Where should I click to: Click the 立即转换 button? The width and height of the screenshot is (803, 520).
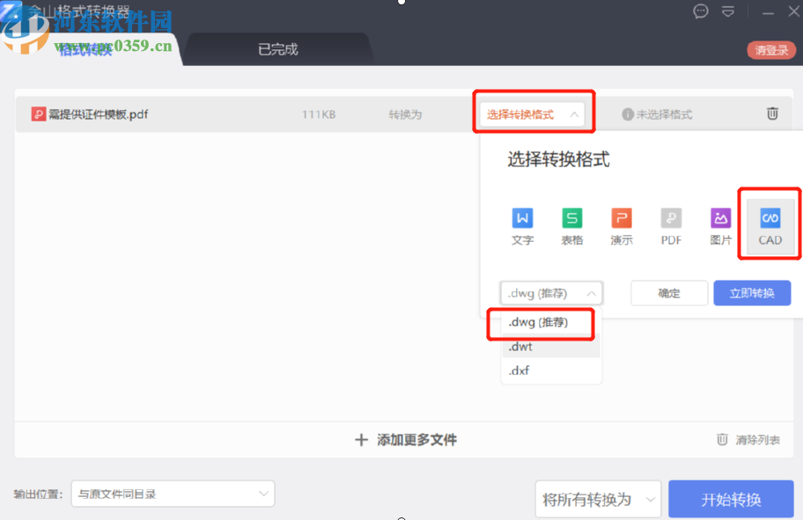tap(752, 292)
